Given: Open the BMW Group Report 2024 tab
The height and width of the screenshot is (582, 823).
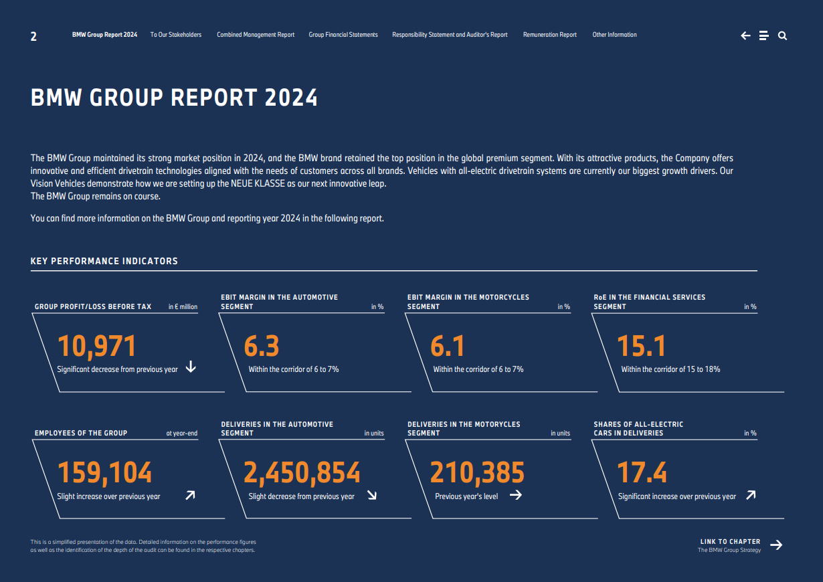Looking at the screenshot, I should pos(104,35).
